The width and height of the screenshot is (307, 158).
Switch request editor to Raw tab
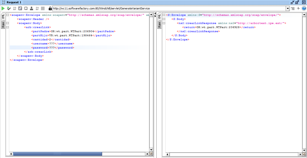pos(3,25)
